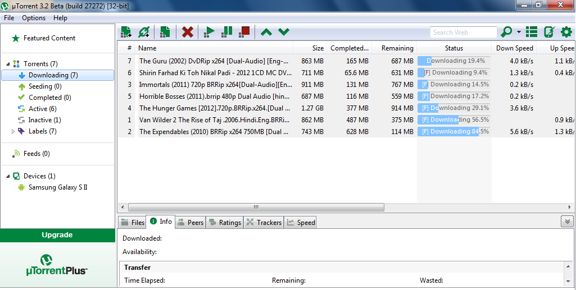Select the Active (6) category
576x290 pixels.
[43, 109]
